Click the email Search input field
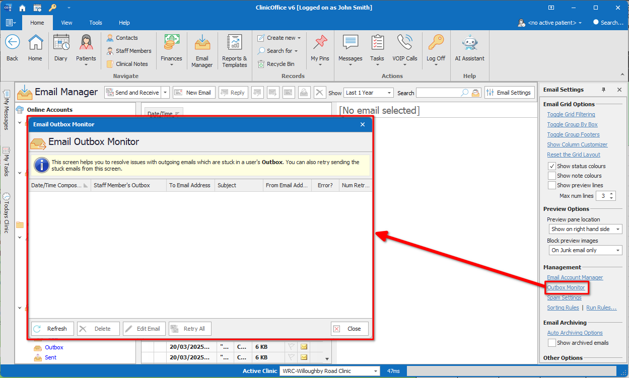 click(x=438, y=93)
